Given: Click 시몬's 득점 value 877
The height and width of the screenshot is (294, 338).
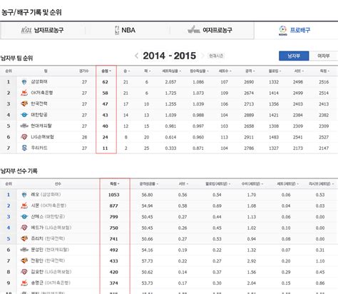Looking at the screenshot, I should point(114,206).
